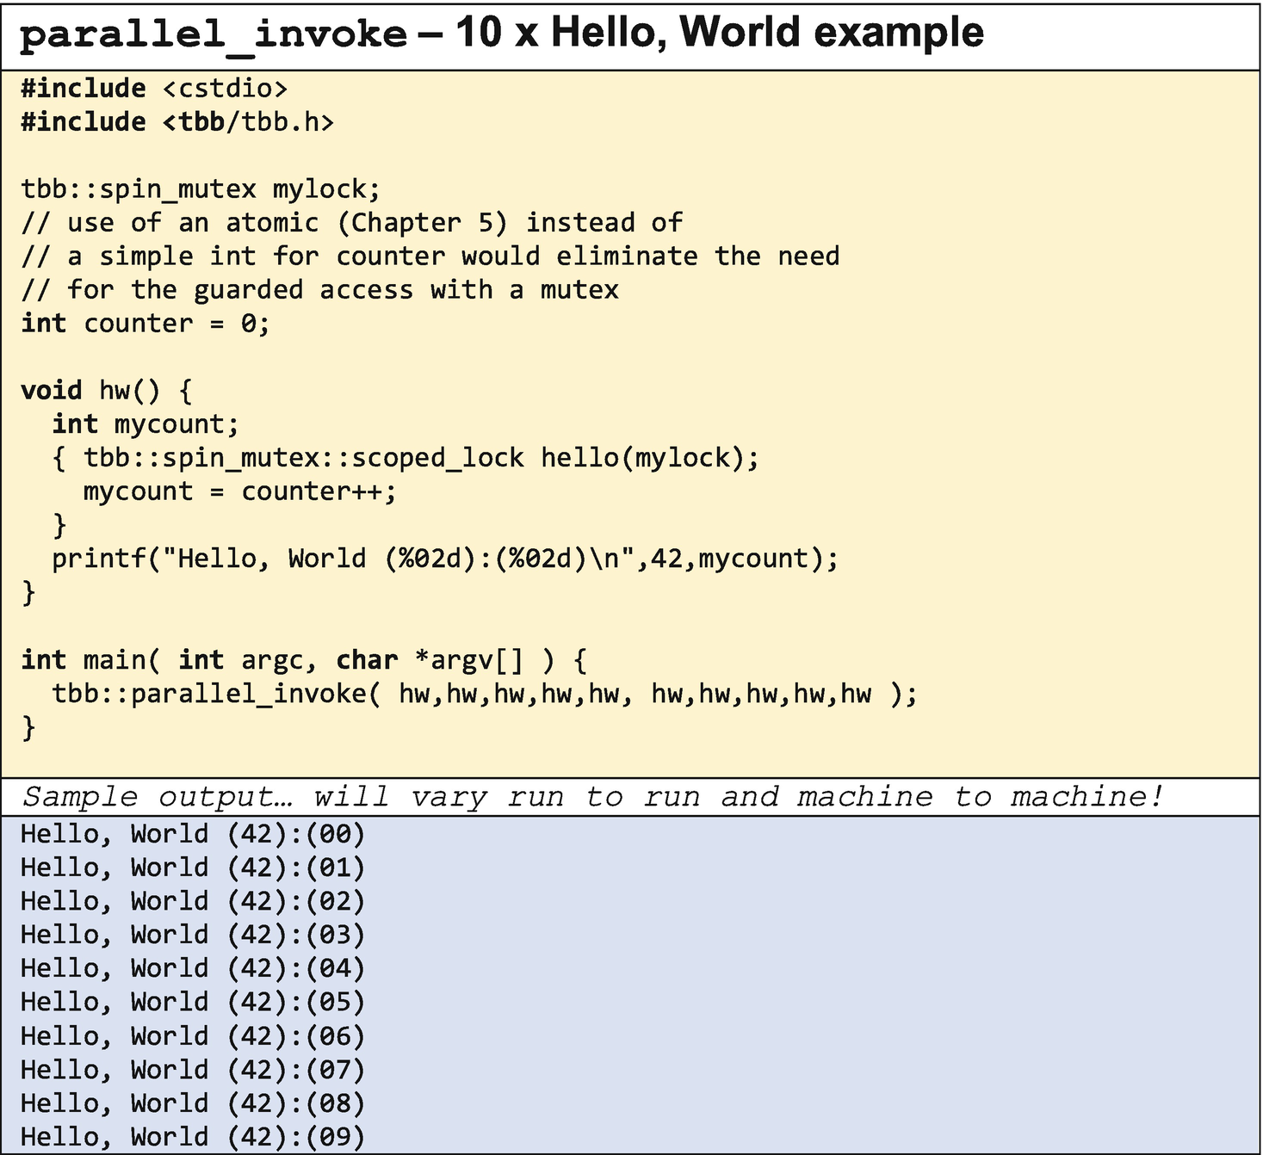Click the line "void hw() {"
The image size is (1263, 1155).
tap(107, 391)
